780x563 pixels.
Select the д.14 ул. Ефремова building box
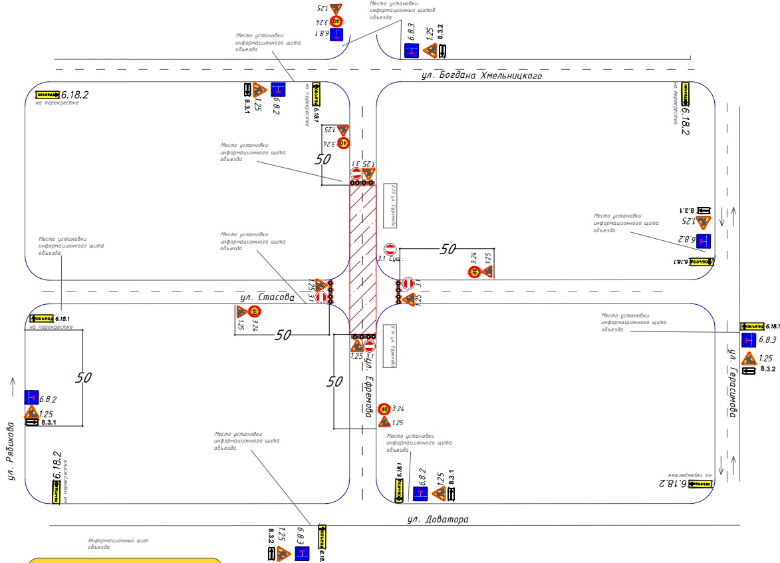[390, 346]
